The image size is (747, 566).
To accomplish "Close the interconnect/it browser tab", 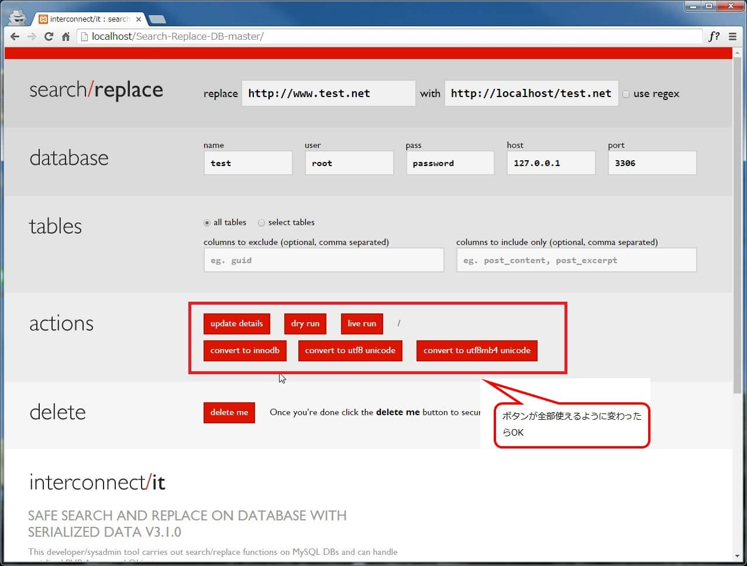I will [139, 19].
